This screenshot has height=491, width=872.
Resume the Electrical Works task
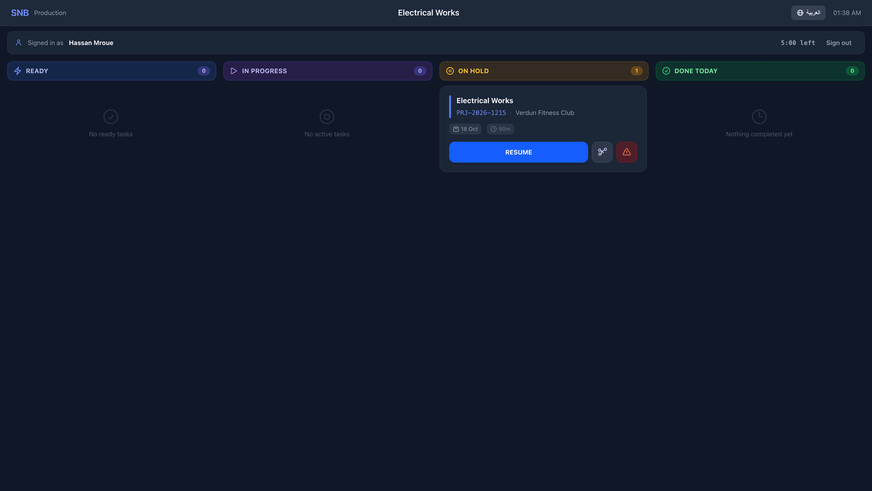[518, 152]
